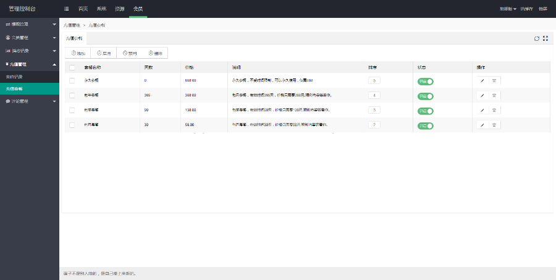The image size is (556, 280).
Task: Switch off status toggle for 388.00 package
Action: (426, 96)
